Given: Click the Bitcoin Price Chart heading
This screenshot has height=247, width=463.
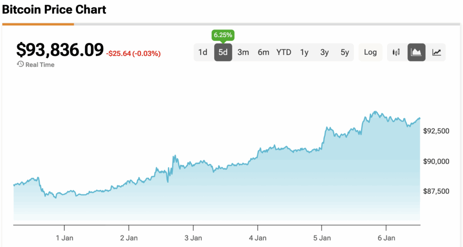Looking at the screenshot, I should (54, 9).
